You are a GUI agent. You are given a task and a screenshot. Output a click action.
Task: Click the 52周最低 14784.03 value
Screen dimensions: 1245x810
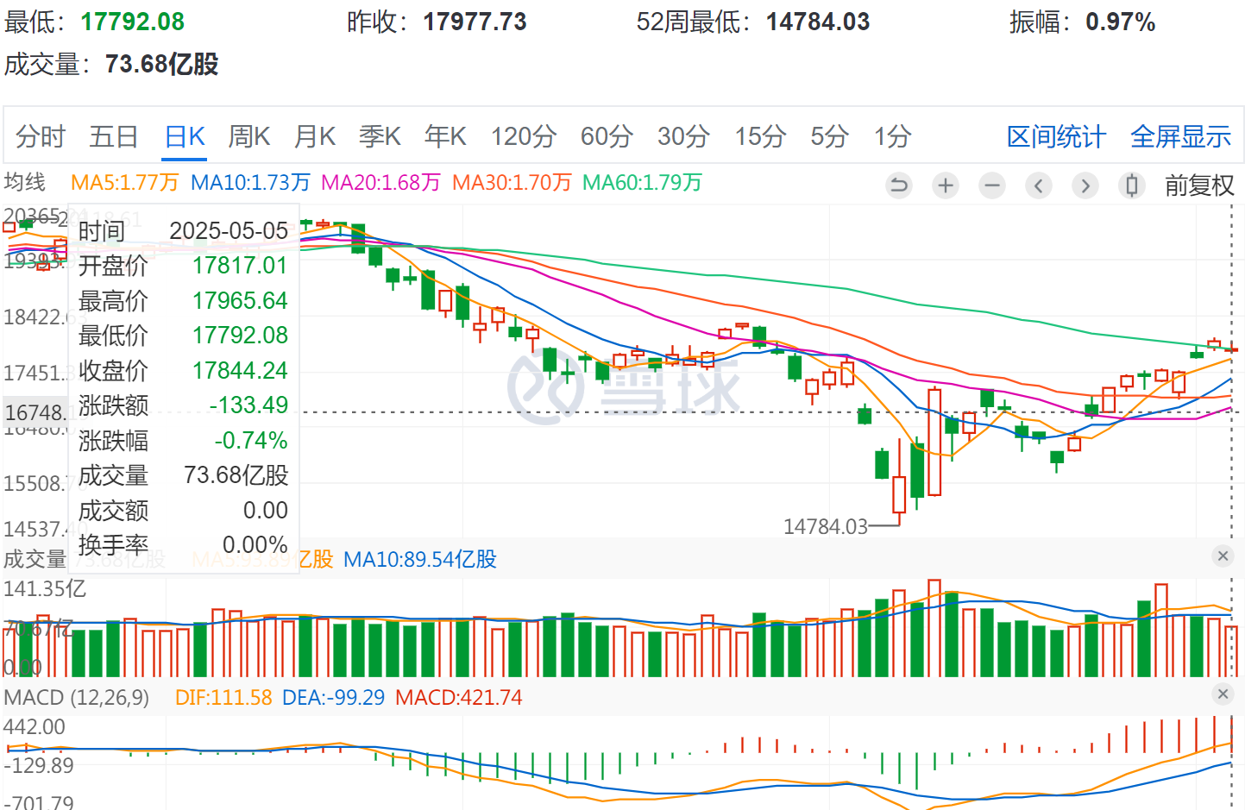click(x=818, y=22)
